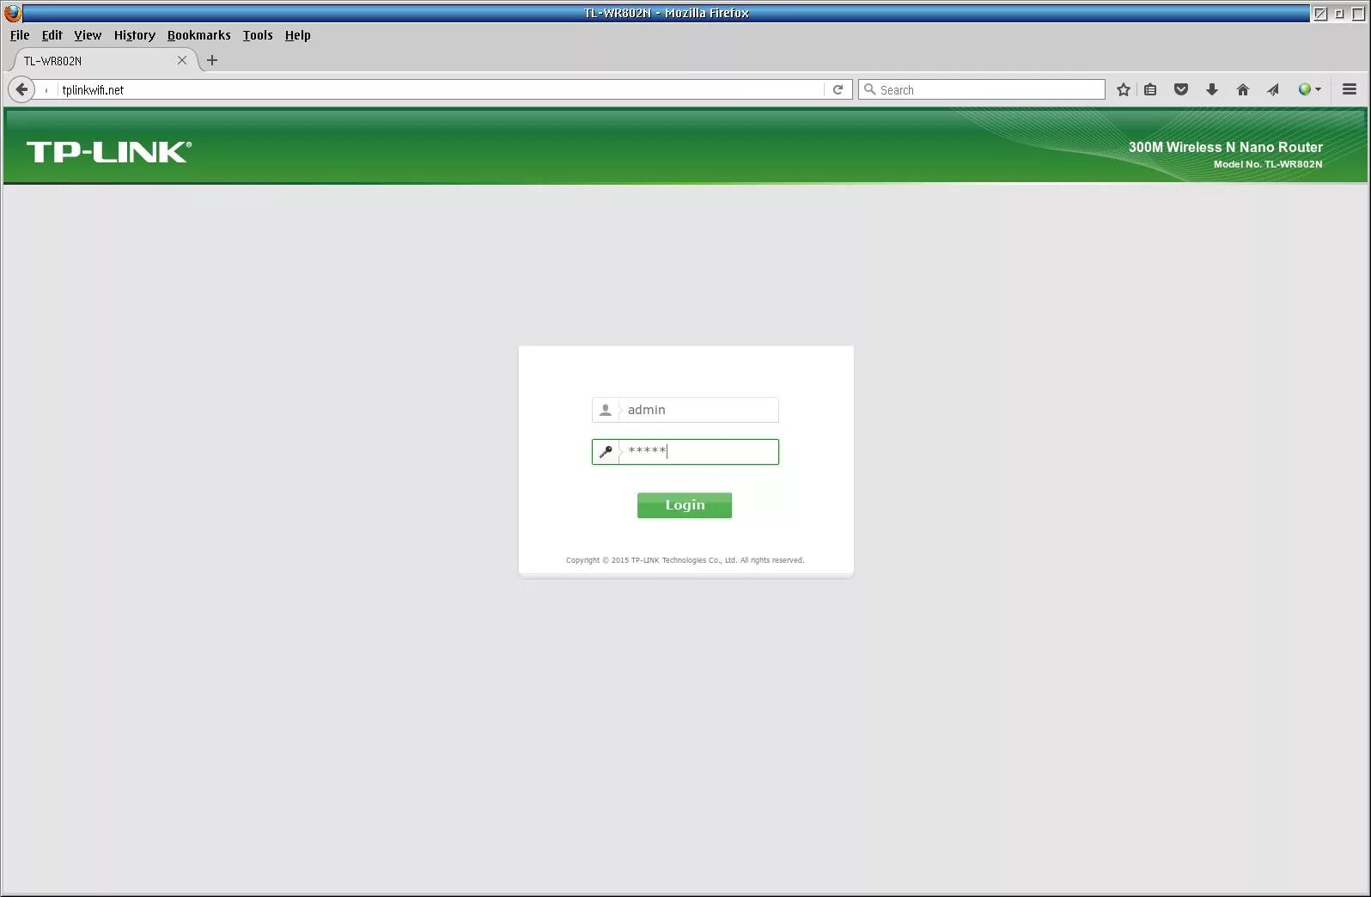The width and height of the screenshot is (1371, 897).
Task: Maximize the Firefox window
Action: (1358, 13)
